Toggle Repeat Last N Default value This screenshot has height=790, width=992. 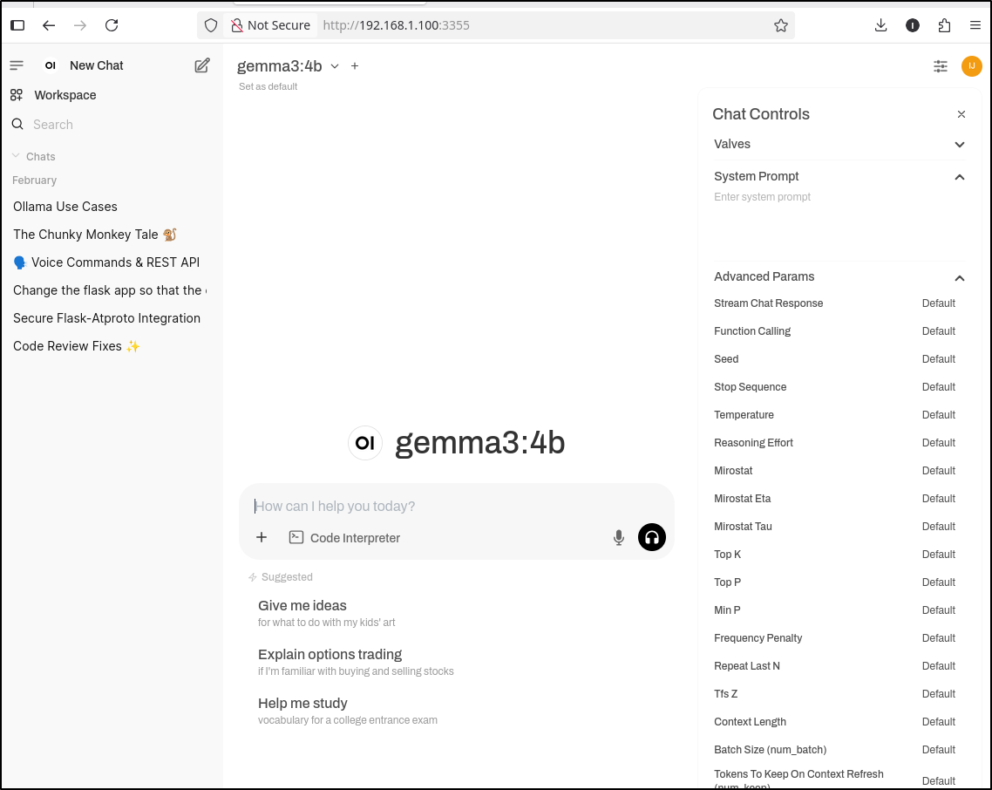coord(939,665)
